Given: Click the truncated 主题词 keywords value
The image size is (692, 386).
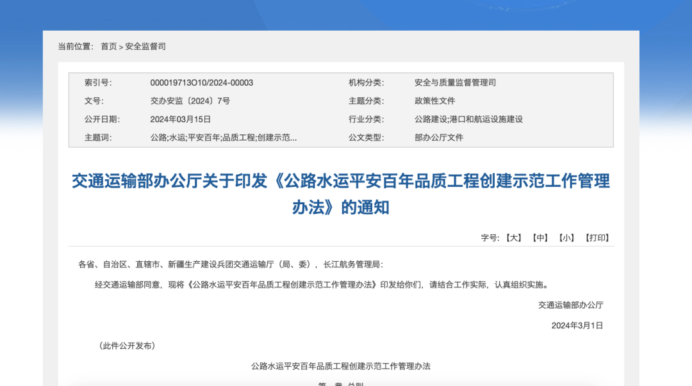Looking at the screenshot, I should (x=223, y=138).
